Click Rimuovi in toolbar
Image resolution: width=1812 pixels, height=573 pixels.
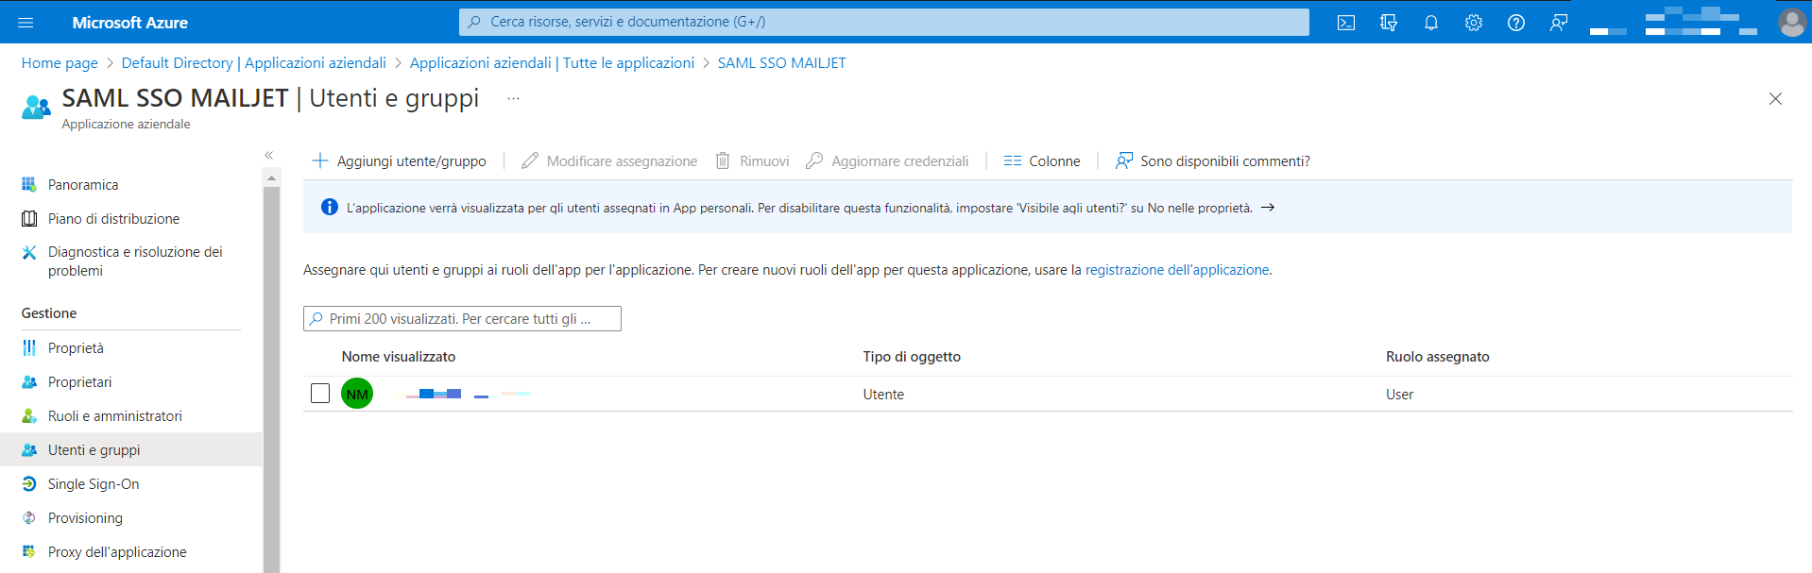pyautogui.click(x=752, y=161)
